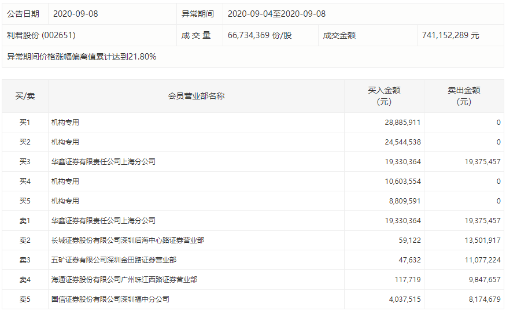Click the 卖出金额 (元) column header

tap(464, 96)
